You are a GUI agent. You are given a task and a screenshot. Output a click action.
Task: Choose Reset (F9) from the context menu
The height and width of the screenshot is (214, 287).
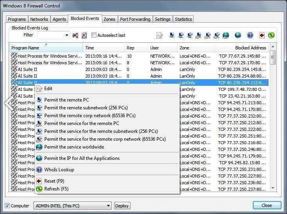(107, 181)
